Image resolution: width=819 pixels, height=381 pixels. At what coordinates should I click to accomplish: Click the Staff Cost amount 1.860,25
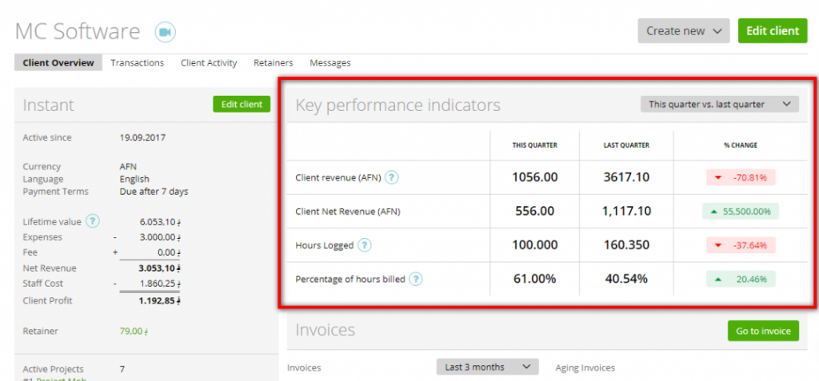coord(160,284)
